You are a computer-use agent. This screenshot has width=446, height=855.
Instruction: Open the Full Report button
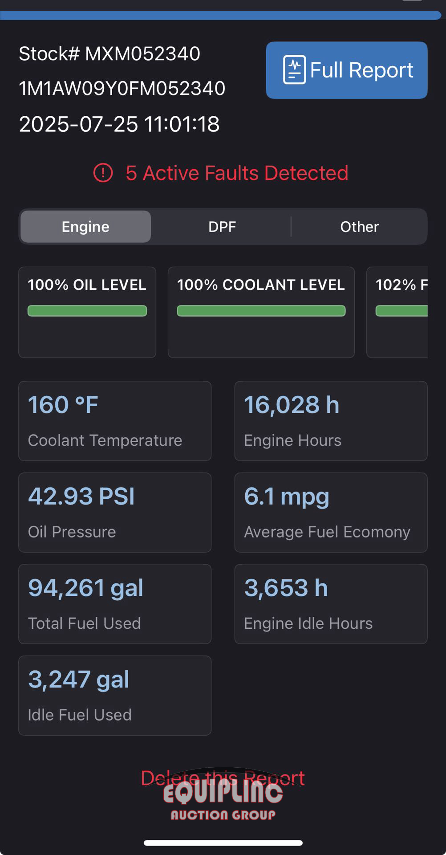[346, 70]
